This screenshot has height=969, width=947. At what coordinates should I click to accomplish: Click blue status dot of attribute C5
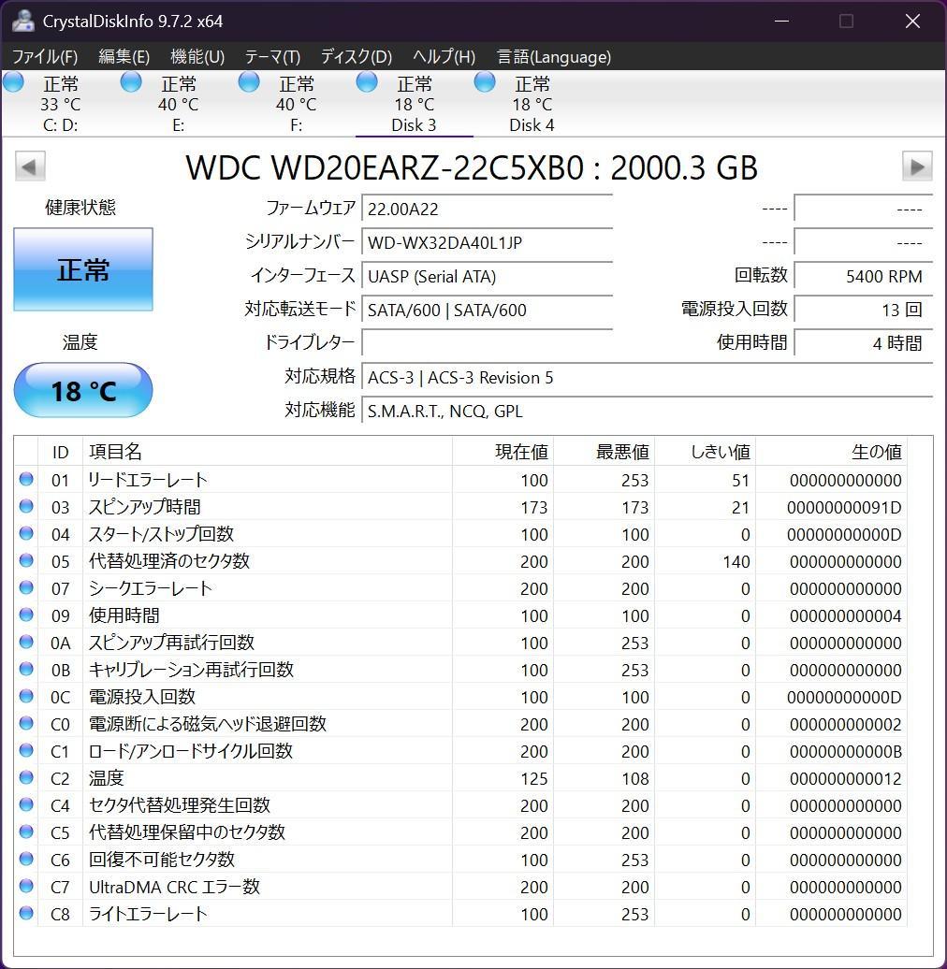[x=26, y=832]
